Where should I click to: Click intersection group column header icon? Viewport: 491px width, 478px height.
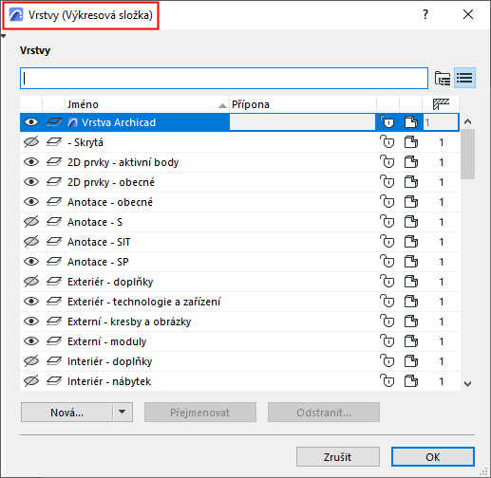pyautogui.click(x=441, y=104)
